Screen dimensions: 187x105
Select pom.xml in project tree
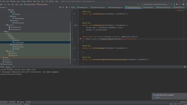pos(7,60)
